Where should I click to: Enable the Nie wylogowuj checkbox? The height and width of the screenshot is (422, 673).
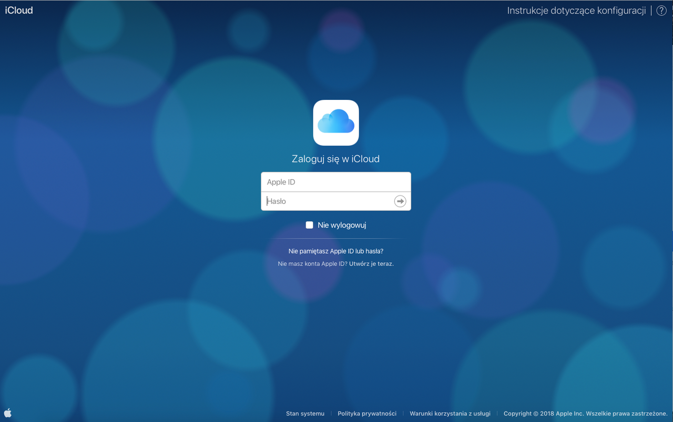coord(310,225)
